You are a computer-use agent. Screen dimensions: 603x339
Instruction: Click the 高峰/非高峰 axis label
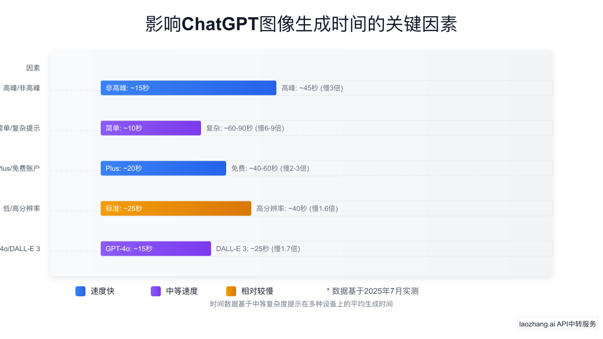tap(22, 88)
